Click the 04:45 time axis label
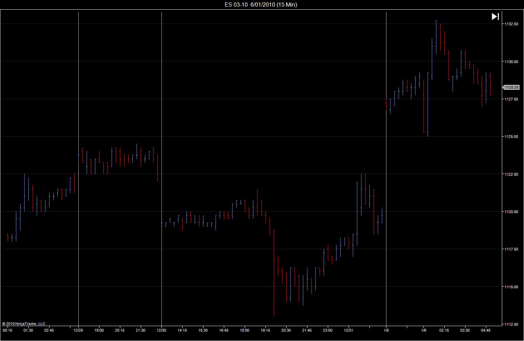 [x=486, y=330]
